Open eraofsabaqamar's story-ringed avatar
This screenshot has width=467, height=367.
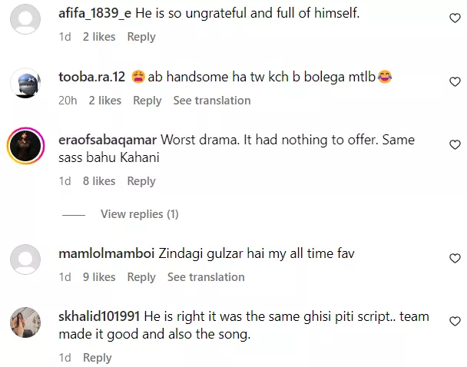(x=28, y=144)
